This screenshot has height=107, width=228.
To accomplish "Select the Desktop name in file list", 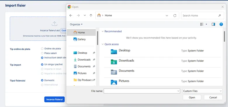I will pyautogui.click(x=125, y=50).
